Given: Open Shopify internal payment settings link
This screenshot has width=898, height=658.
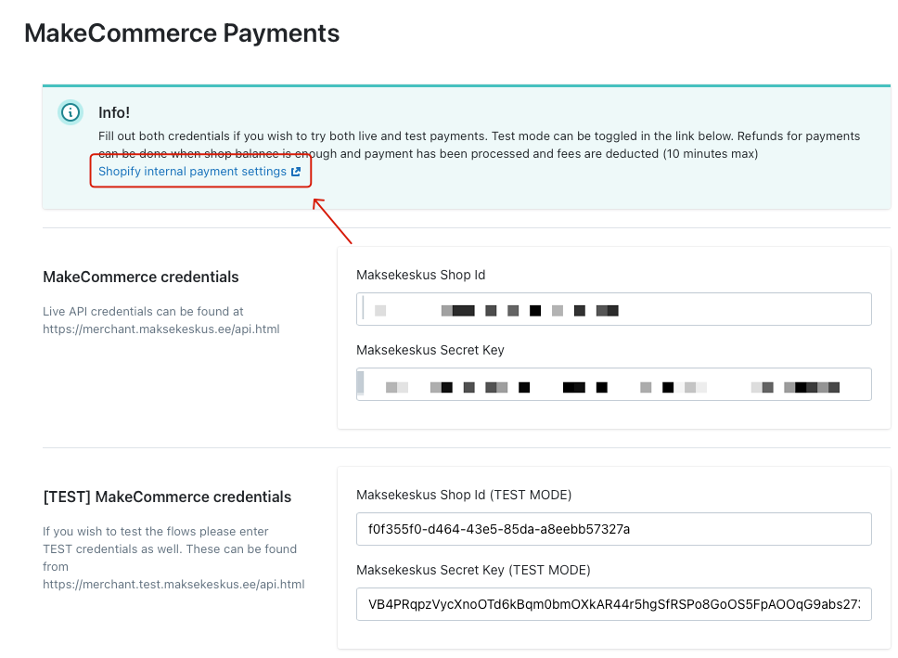Looking at the screenshot, I should coord(192,172).
